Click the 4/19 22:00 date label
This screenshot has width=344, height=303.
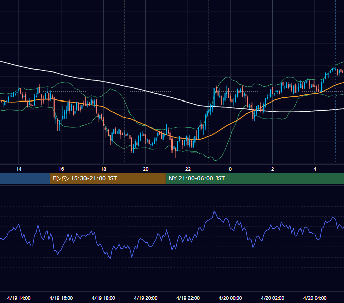click(x=188, y=298)
